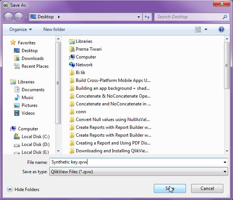Select the Convert Null values using NullAsVal... folder
This screenshot has height=200, width=233.
click(x=109, y=120)
